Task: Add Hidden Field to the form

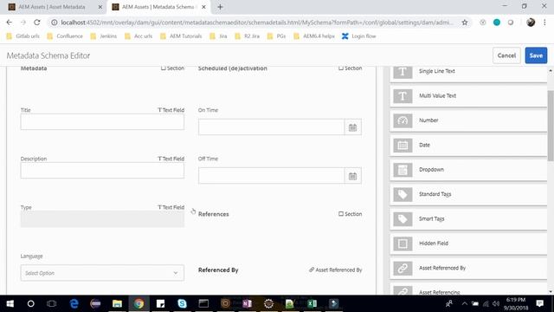Action: 468,244
